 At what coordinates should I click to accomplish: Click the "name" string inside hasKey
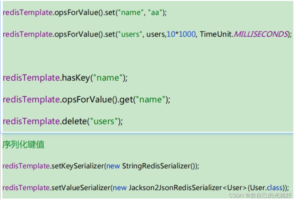108,78
